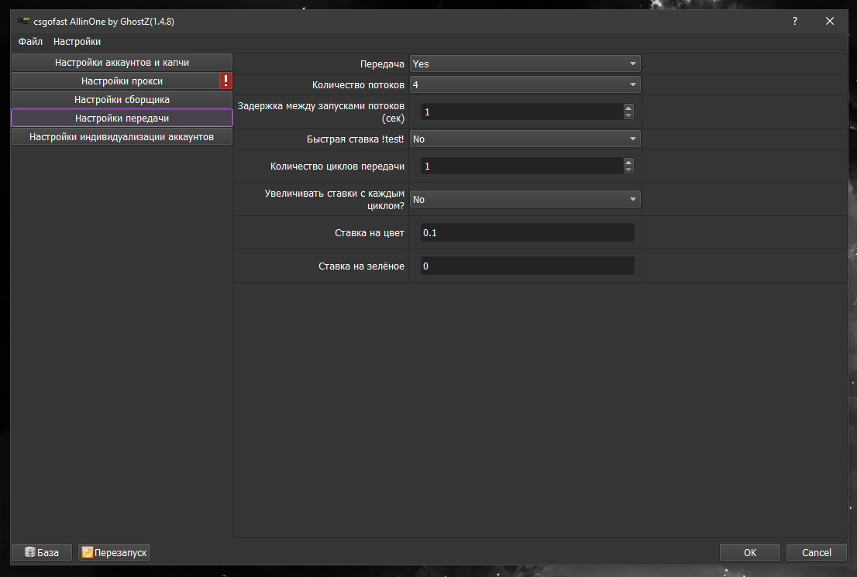Expand the Количество потоков dropdown
Image resolution: width=857 pixels, height=577 pixels.
[525, 84]
